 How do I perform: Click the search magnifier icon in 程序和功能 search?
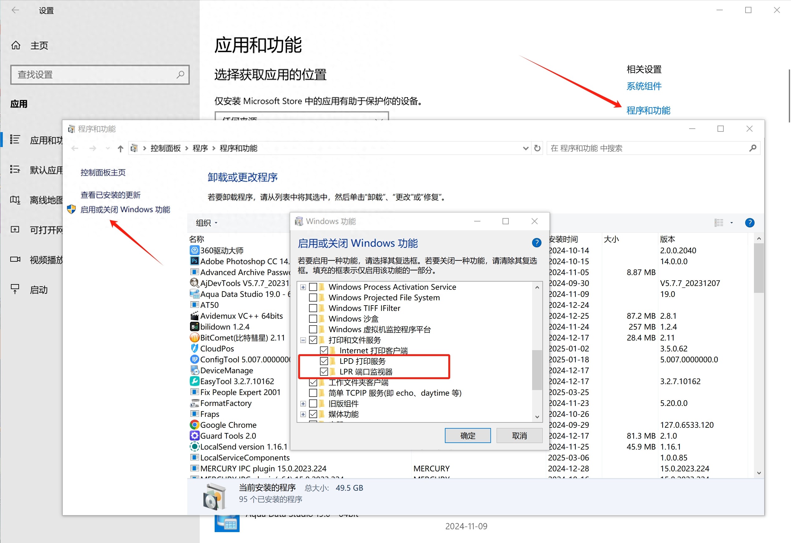753,148
